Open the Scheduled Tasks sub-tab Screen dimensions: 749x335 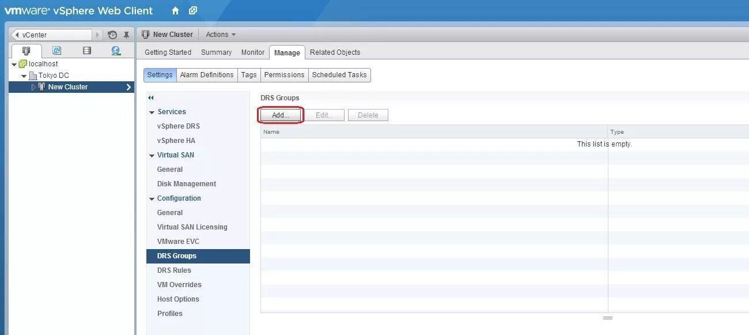click(339, 75)
